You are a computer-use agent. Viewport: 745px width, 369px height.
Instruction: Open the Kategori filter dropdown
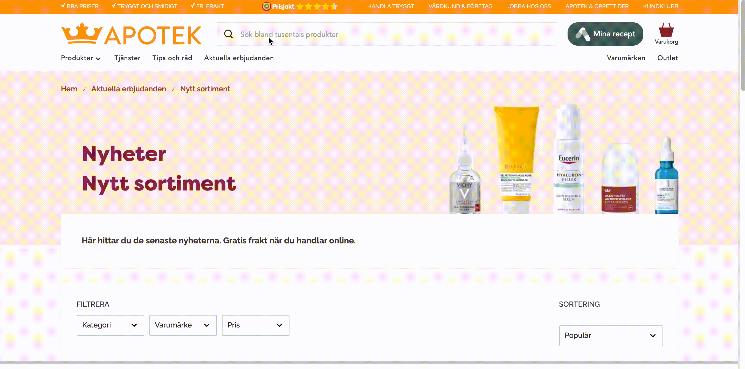click(110, 325)
